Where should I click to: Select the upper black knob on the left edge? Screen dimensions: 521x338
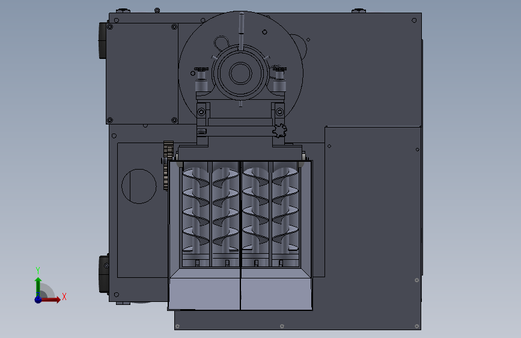point(102,40)
